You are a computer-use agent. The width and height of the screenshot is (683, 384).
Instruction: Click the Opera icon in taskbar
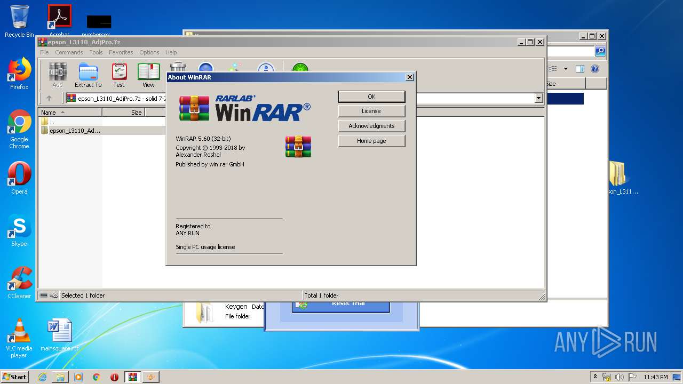point(114,377)
